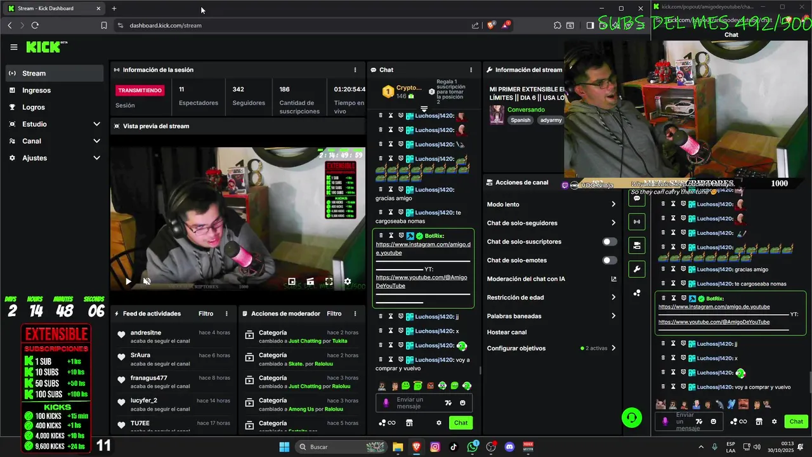Click the Spanish tag under stream info
812x457 pixels.
[x=520, y=120]
